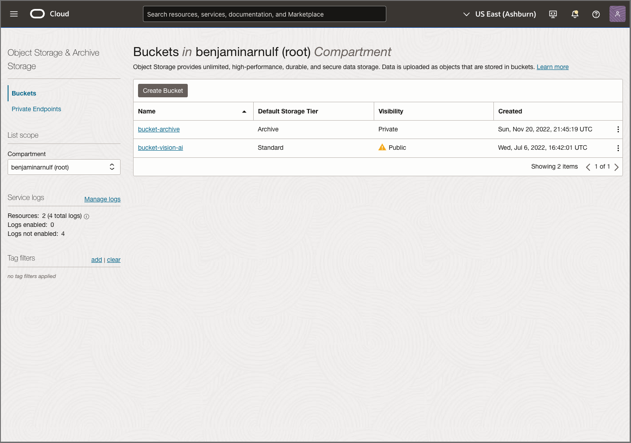The height and width of the screenshot is (443, 631).
Task: Click the info icon next to Resources count
Action: tap(86, 216)
